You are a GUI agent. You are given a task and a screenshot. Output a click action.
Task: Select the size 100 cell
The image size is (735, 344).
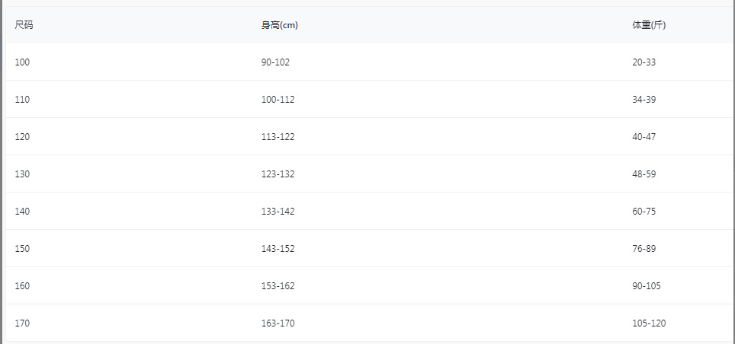22,62
